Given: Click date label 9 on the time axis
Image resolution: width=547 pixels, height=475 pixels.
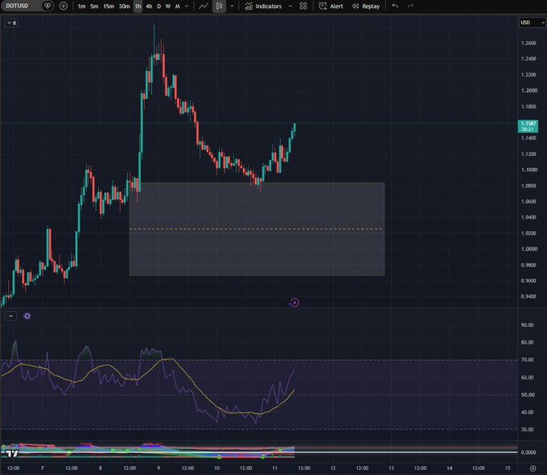Looking at the screenshot, I should (158, 468).
